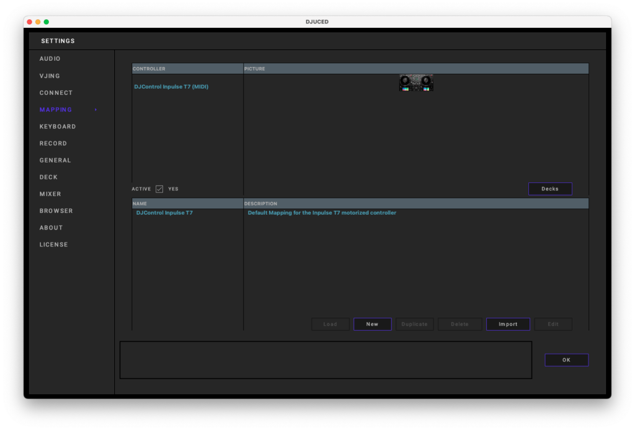The width and height of the screenshot is (635, 430).
Task: Click the Import mapping button
Action: coord(508,324)
